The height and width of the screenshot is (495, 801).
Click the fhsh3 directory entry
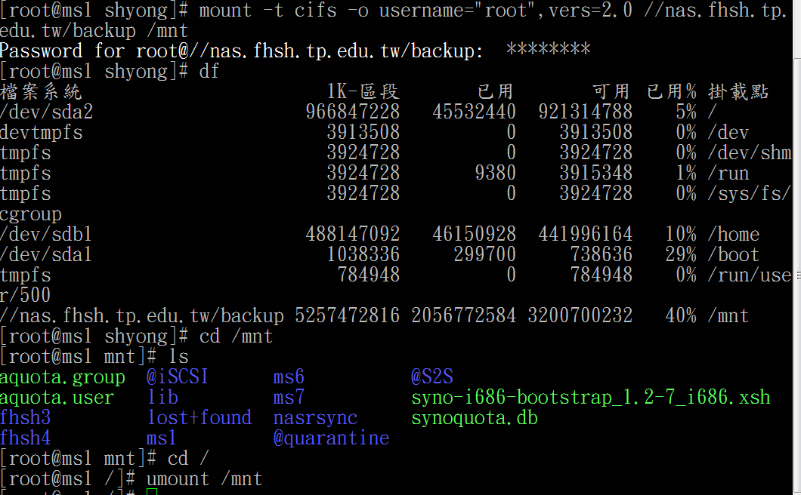tap(26, 417)
